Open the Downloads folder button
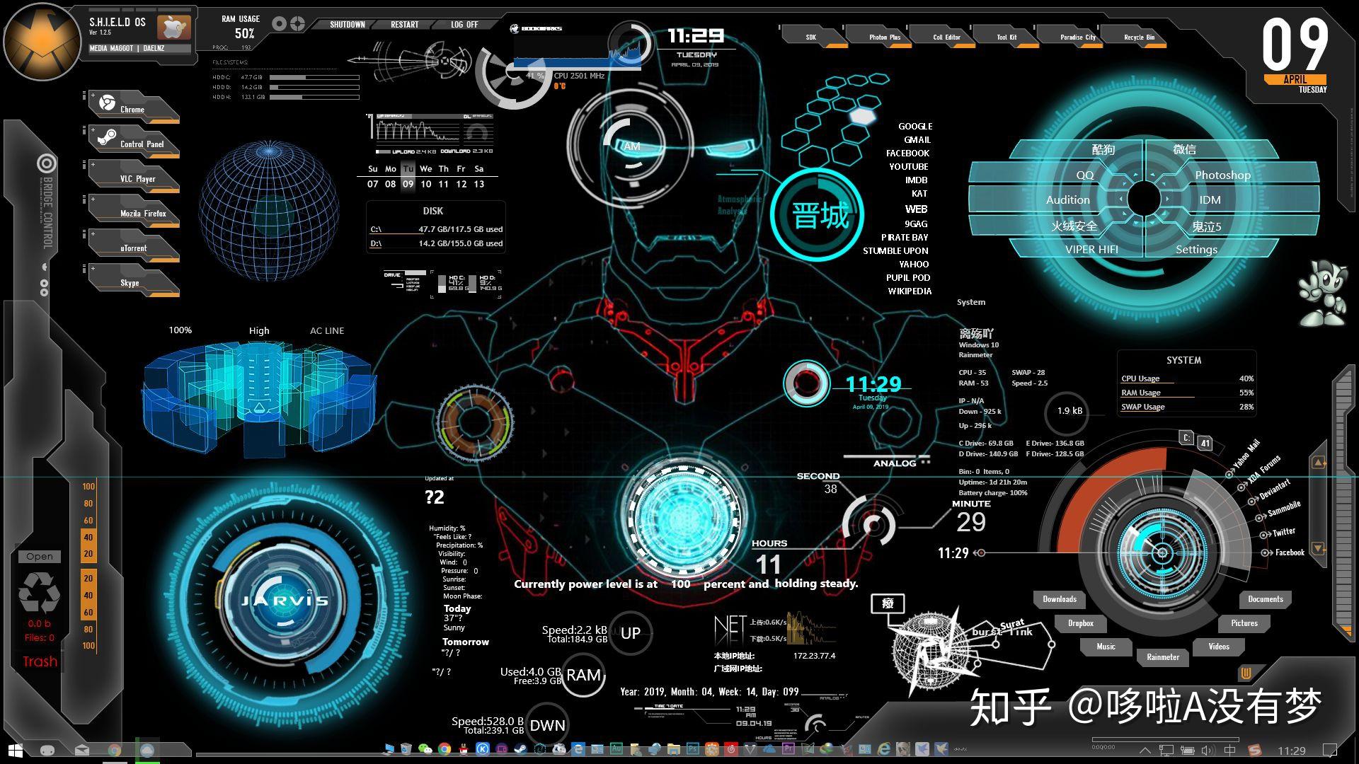1359x764 pixels. pyautogui.click(x=1060, y=599)
